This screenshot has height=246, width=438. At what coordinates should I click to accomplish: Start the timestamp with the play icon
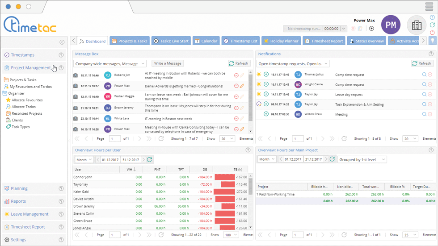pos(371,29)
